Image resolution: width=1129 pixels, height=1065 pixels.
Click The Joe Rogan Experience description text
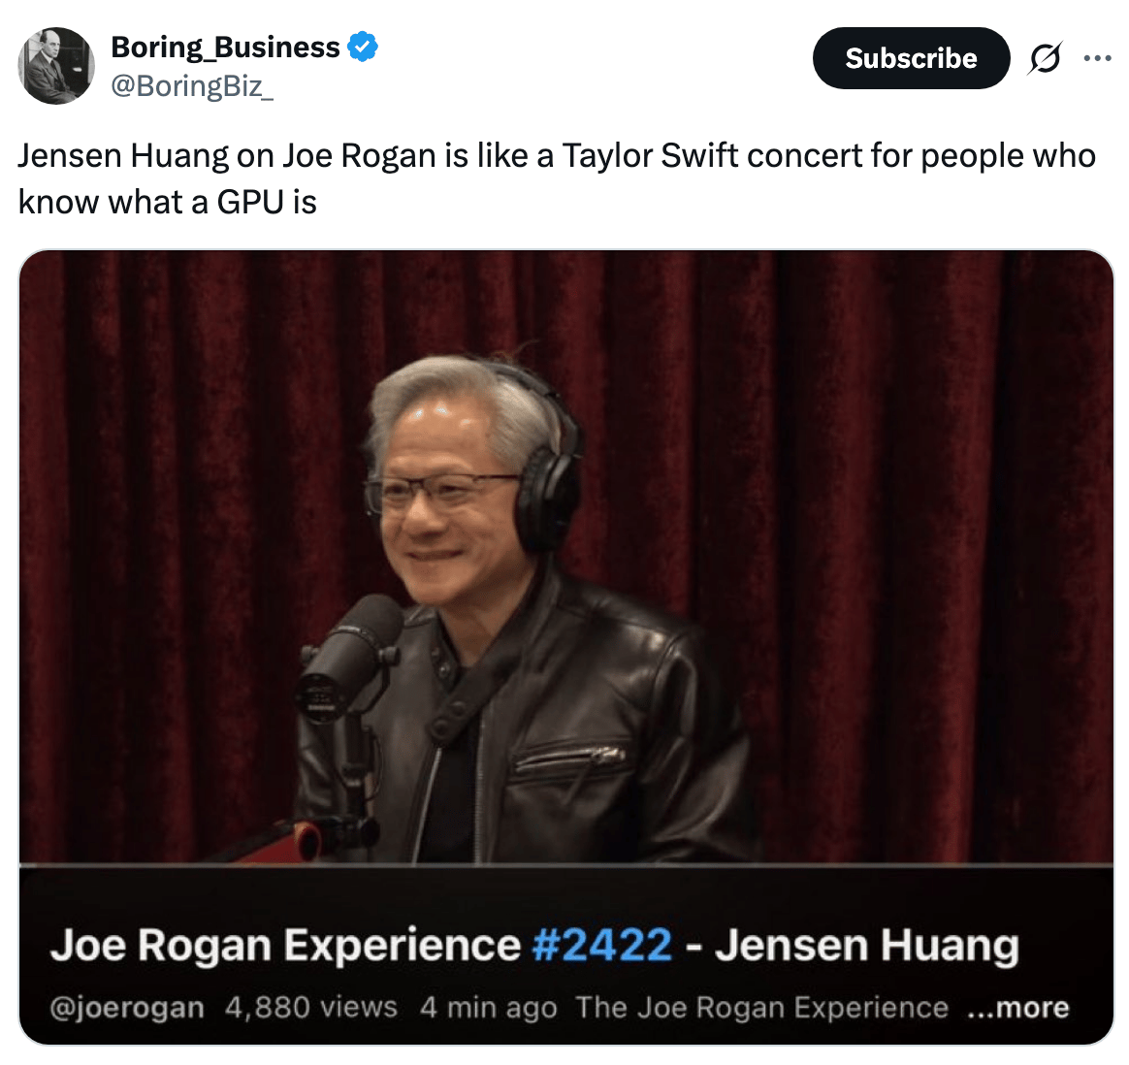click(761, 1008)
